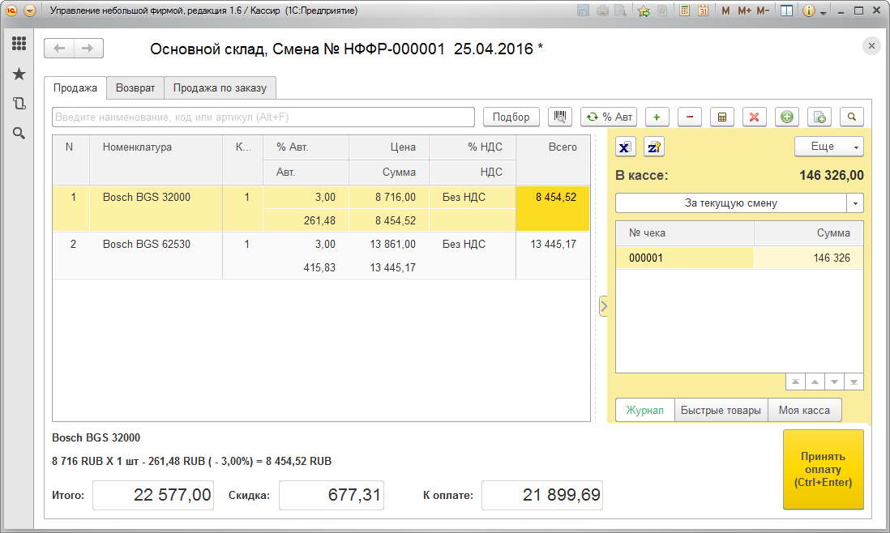Focus the product search input field

tap(263, 117)
